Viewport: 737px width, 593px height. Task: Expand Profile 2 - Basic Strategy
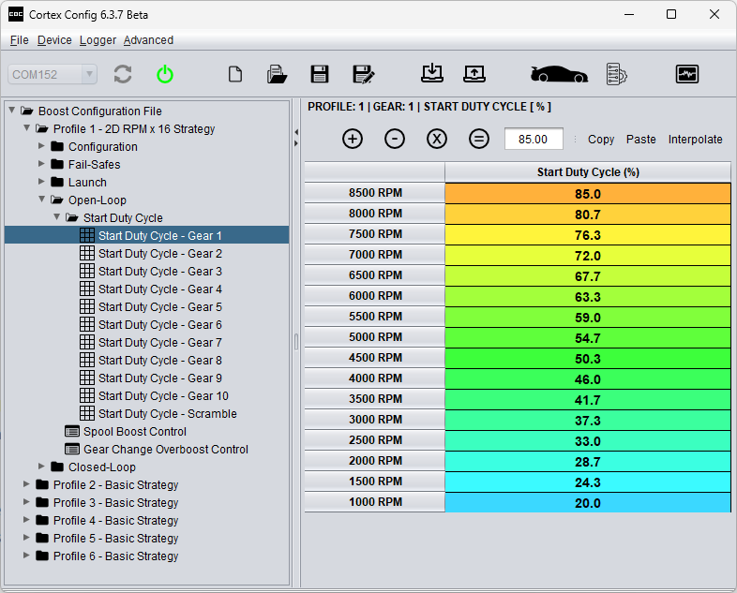point(26,484)
